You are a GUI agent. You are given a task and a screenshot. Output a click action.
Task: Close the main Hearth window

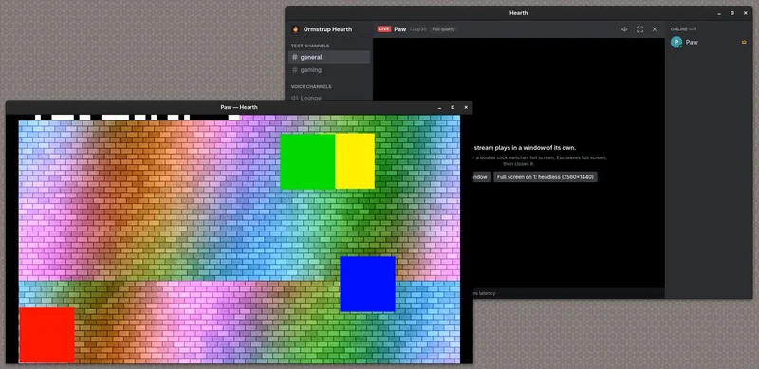tap(746, 13)
